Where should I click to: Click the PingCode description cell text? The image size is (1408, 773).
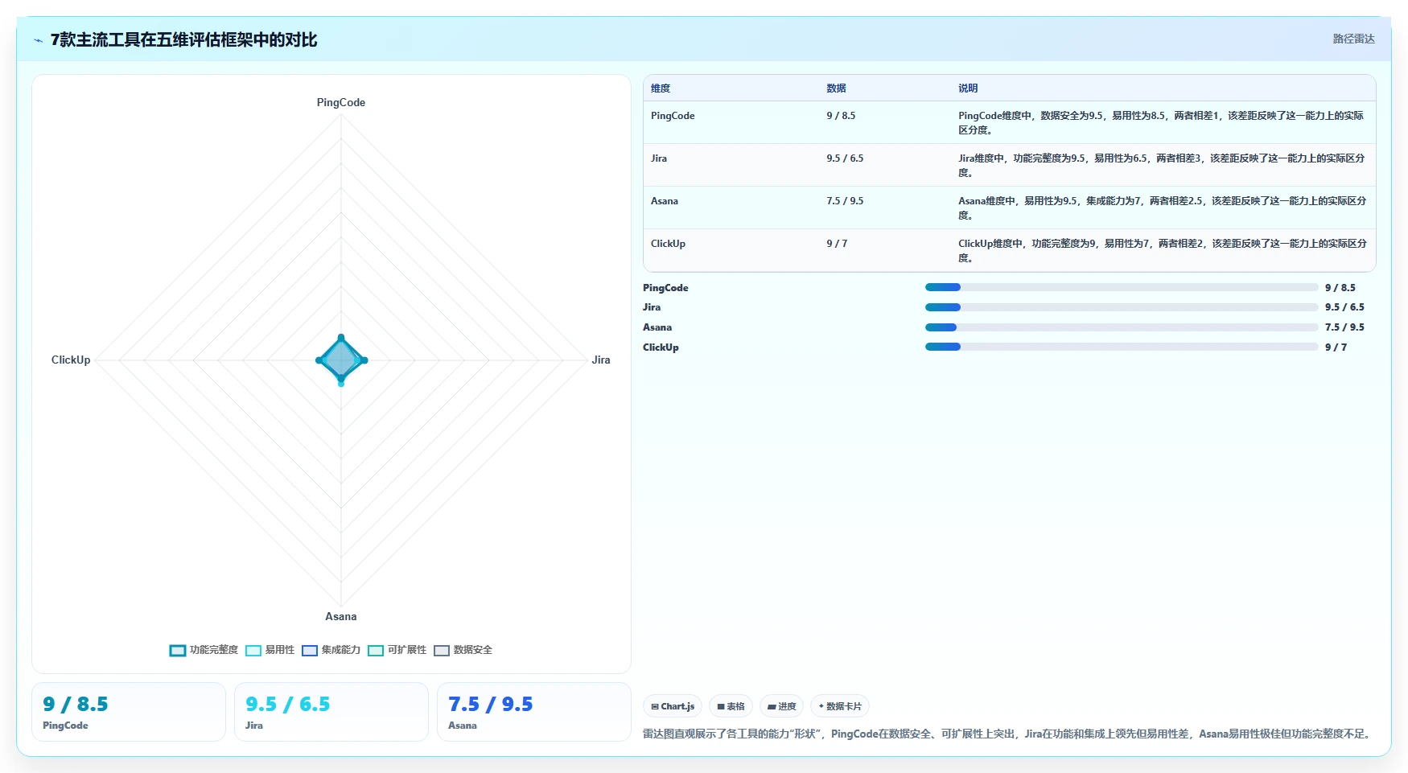[1161, 123]
